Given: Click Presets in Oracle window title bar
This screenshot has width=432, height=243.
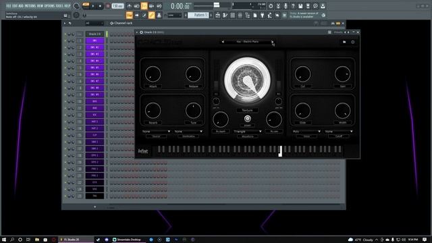Looking at the screenshot, I should pyautogui.click(x=337, y=32).
